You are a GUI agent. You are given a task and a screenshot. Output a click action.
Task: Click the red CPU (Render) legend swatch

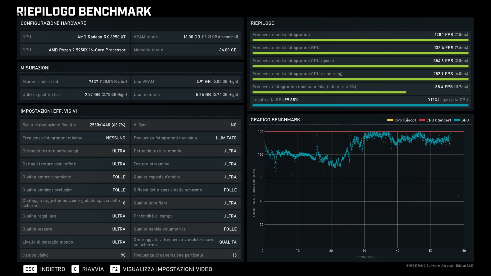pos(422,120)
